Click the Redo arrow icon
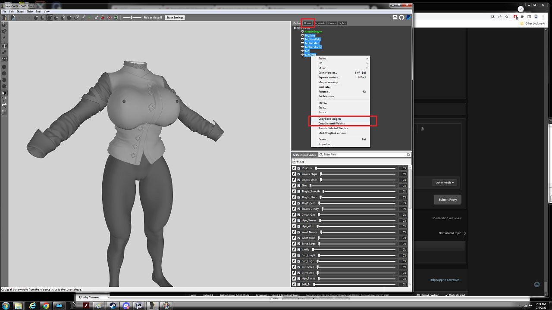Viewport: 552px width, 310px height. click(28, 17)
